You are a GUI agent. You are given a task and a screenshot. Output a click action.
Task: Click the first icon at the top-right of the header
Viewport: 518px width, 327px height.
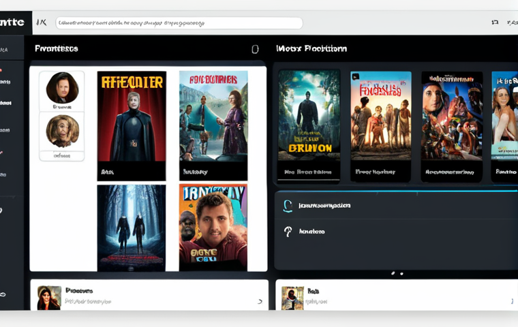(x=495, y=22)
